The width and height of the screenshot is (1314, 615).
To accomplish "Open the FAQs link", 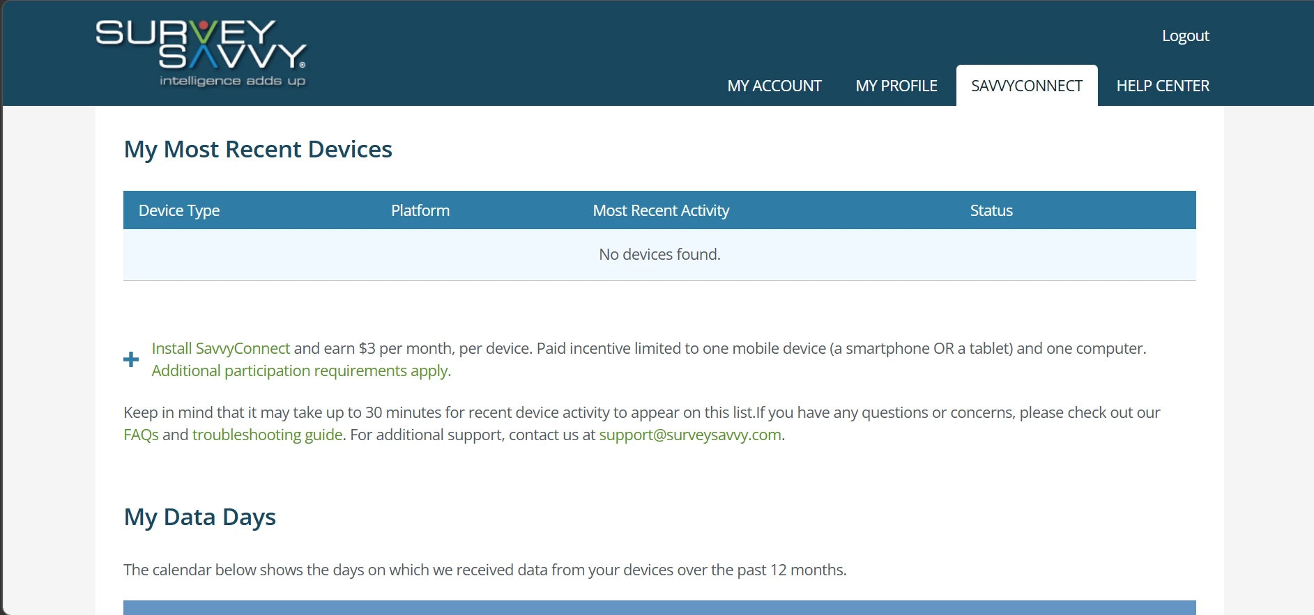I will [141, 435].
